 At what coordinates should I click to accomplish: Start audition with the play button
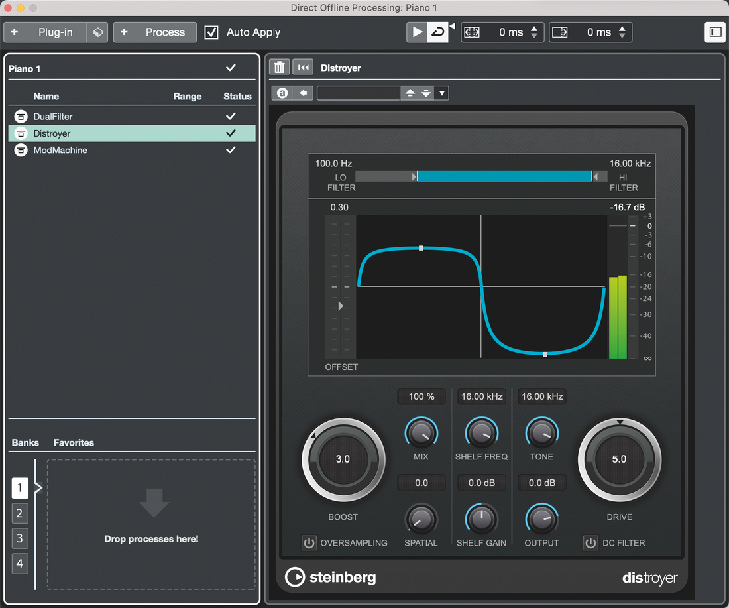417,32
